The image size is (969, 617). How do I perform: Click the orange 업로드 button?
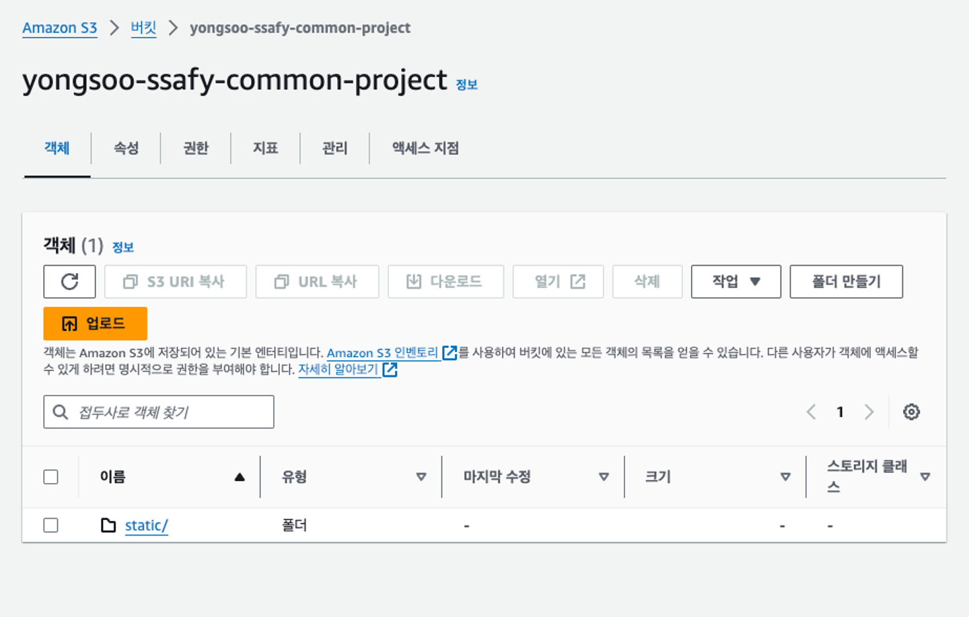coord(95,324)
